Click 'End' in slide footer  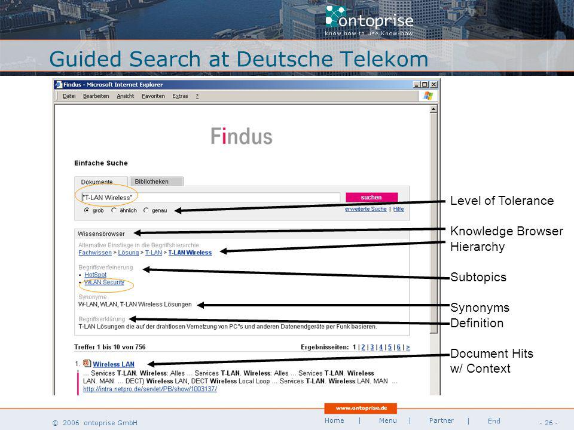tap(494, 421)
